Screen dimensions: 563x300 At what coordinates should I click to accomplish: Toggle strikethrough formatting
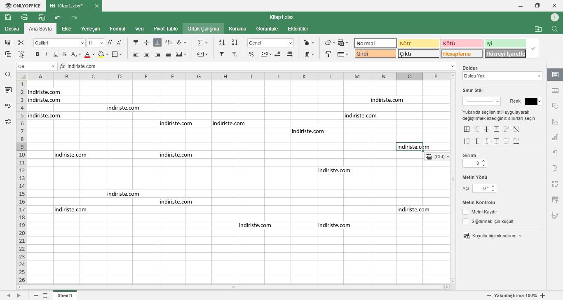[65, 54]
